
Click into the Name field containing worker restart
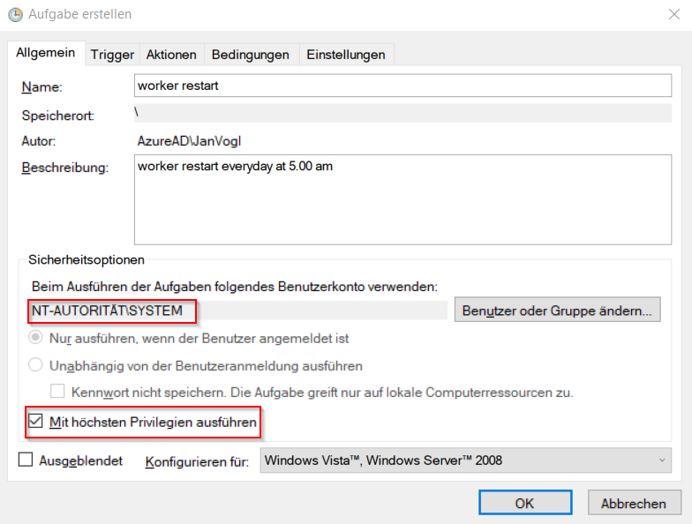coord(402,86)
